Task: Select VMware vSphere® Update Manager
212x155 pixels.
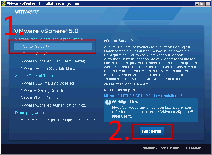Action: (x=51, y=69)
